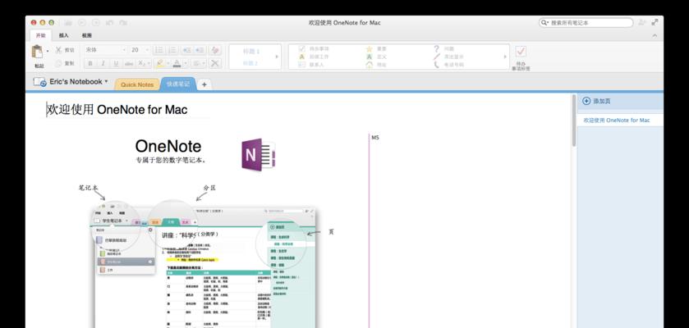Select the 欢迎使用 OneNote for Mac page in the list
This screenshot has height=328, width=689.
620,121
